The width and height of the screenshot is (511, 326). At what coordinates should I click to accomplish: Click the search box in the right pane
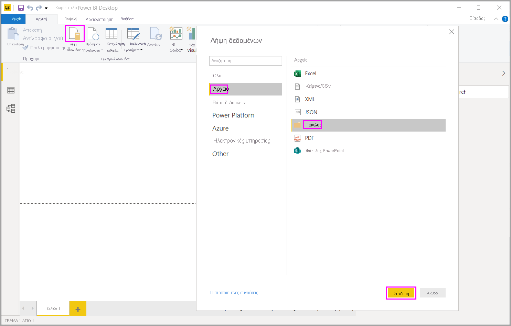(483, 92)
